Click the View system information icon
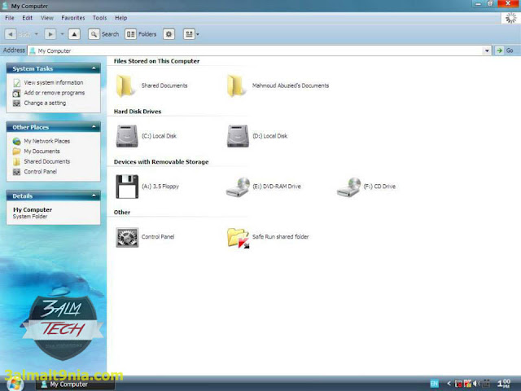The height and width of the screenshot is (391, 521). click(x=16, y=83)
